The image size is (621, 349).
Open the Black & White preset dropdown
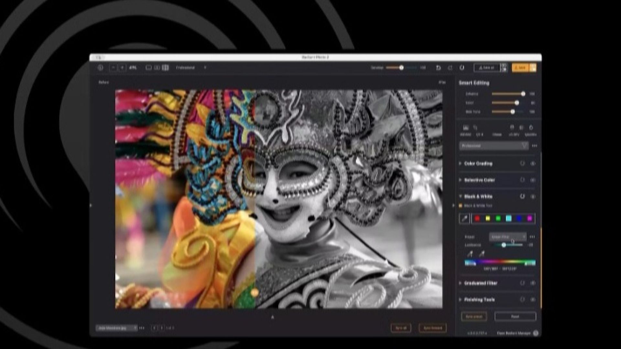pyautogui.click(x=508, y=237)
